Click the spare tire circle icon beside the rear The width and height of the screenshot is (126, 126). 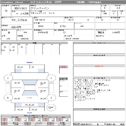point(51,107)
